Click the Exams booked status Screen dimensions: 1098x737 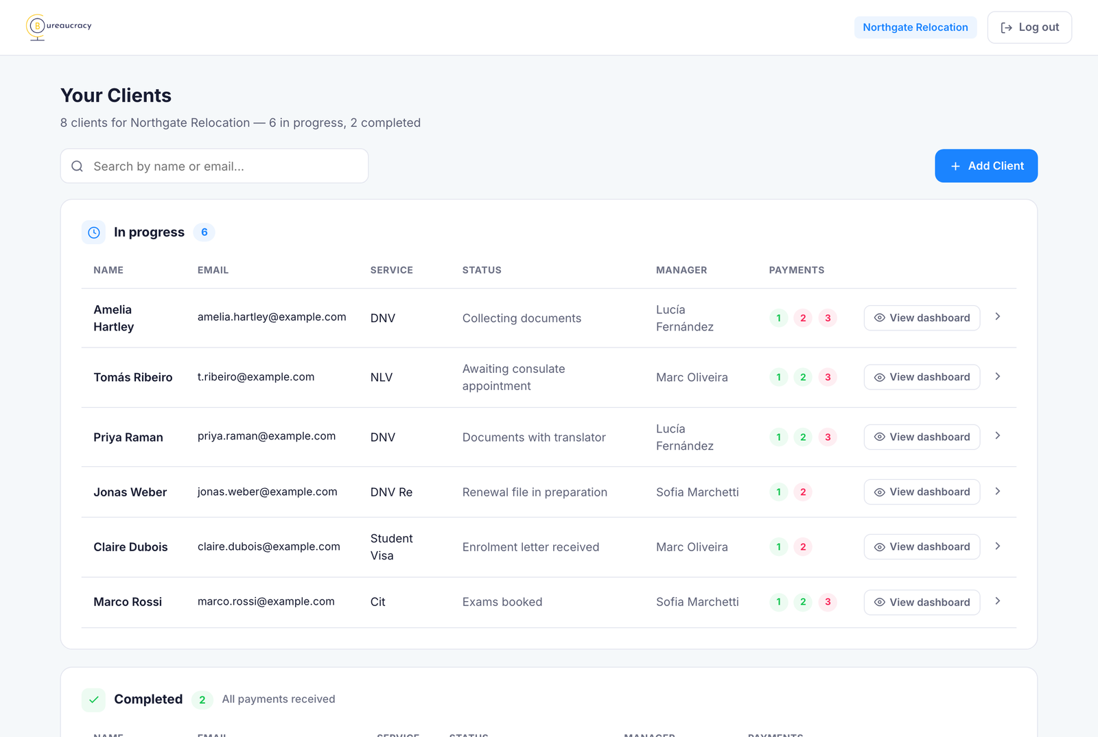(x=502, y=602)
